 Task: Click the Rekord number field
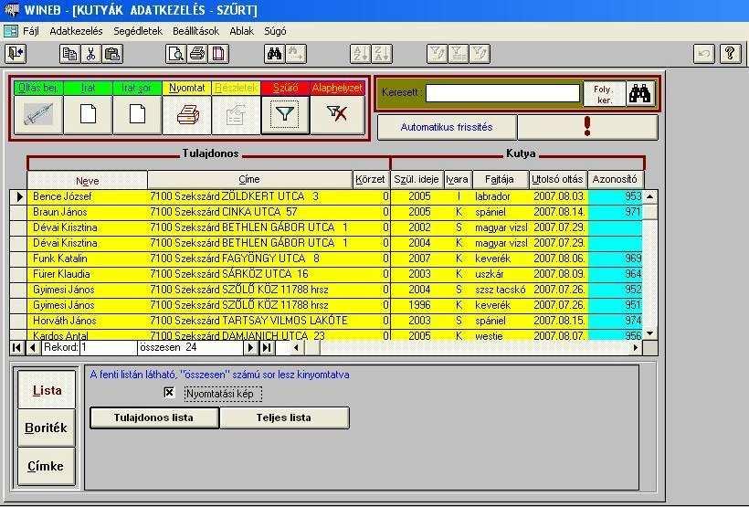[109, 347]
